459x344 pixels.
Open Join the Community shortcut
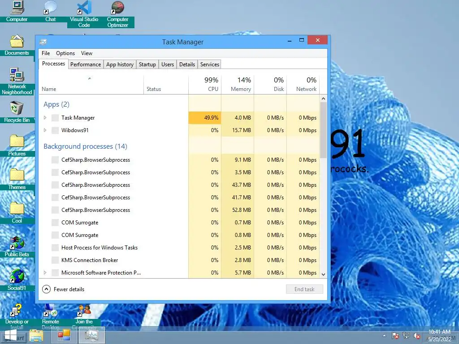84,317
